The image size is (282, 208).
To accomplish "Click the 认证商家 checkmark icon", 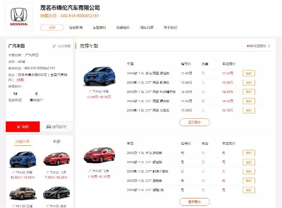I will (x=54, y=46).
